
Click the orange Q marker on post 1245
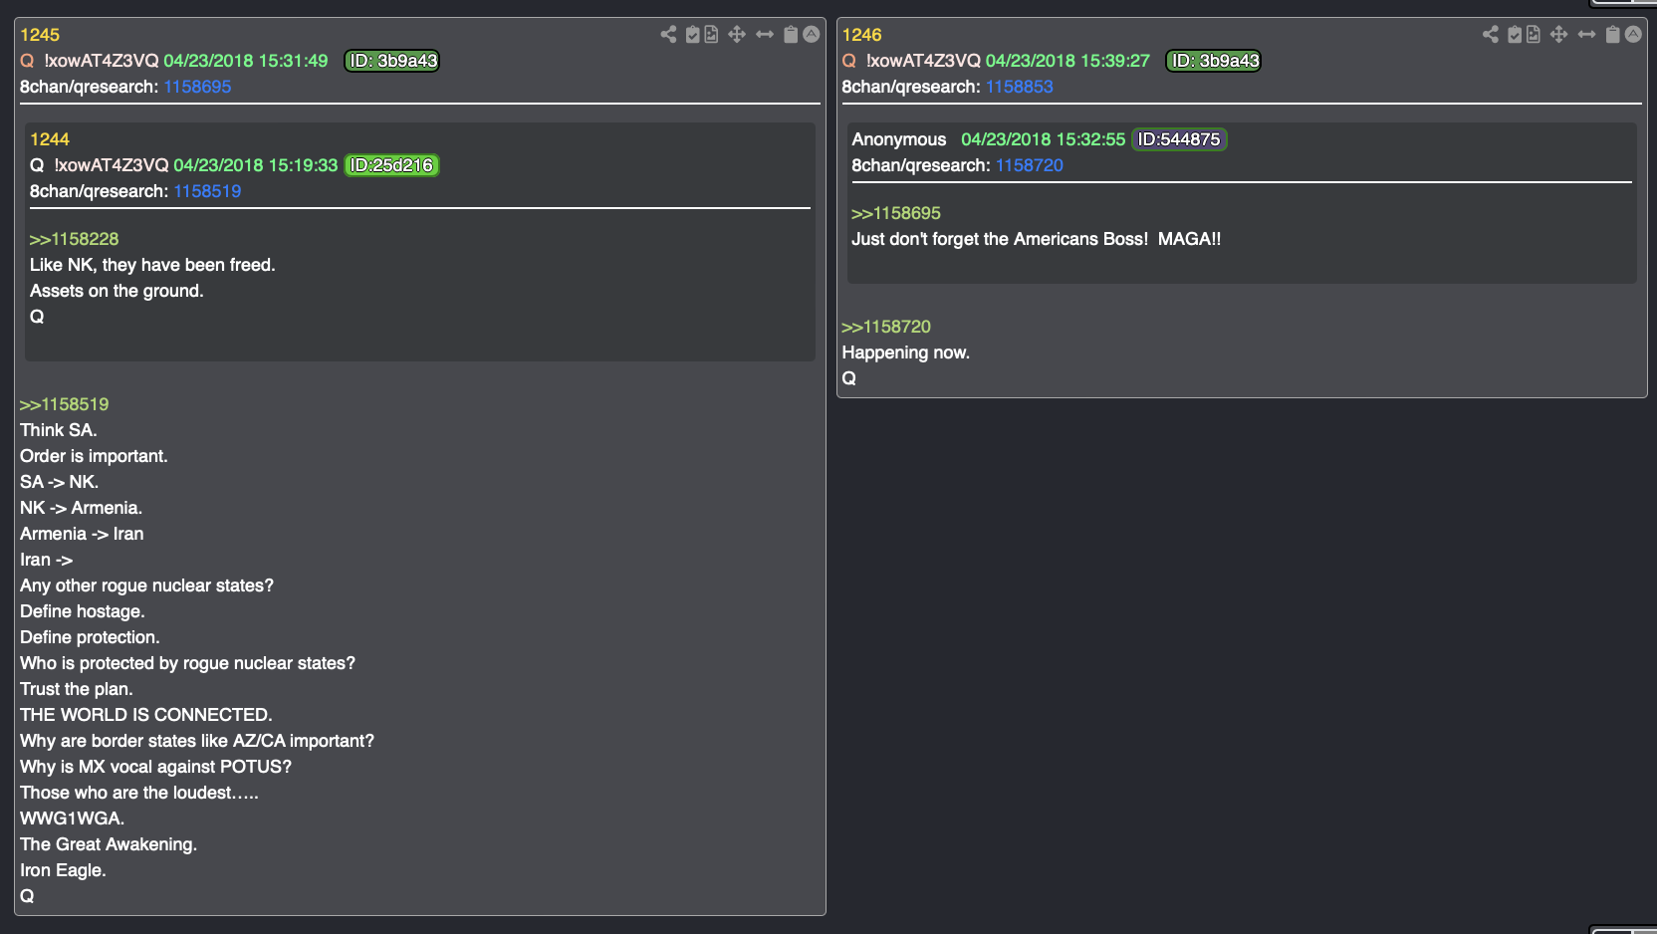click(27, 61)
